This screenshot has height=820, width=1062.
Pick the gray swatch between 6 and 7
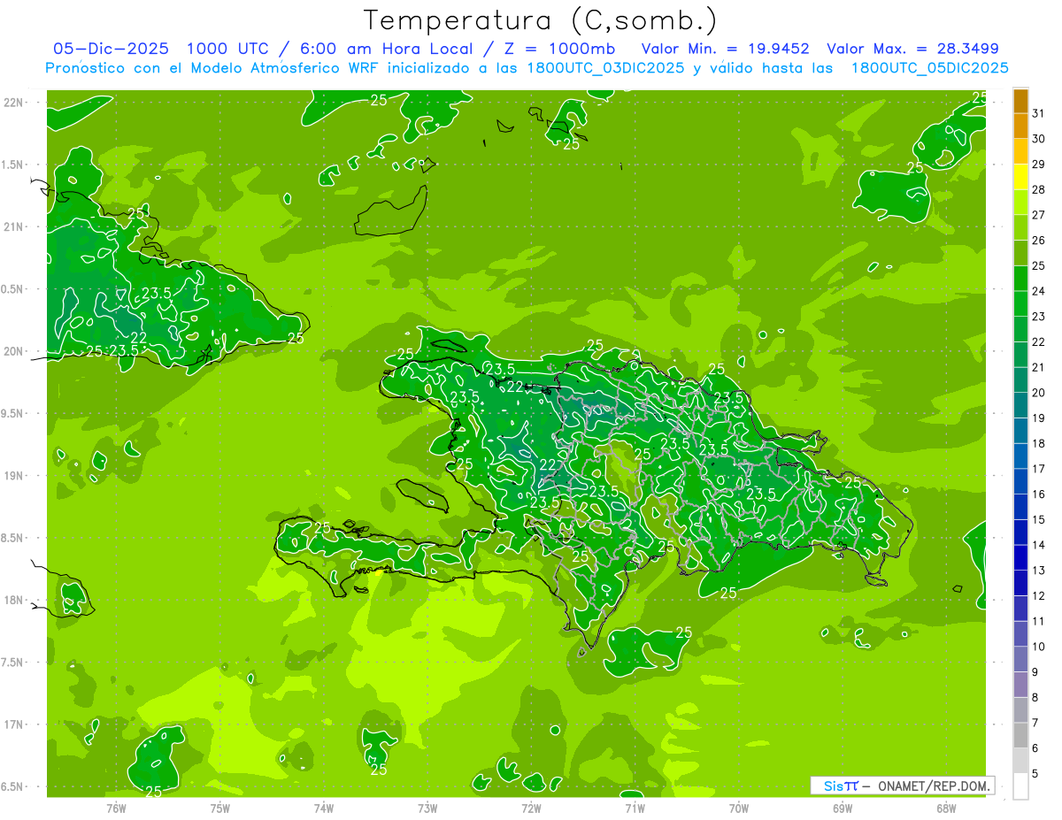1020,736
